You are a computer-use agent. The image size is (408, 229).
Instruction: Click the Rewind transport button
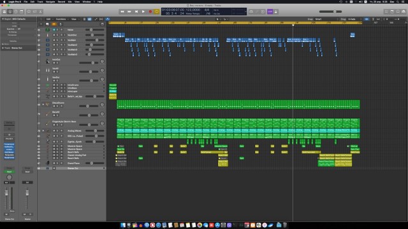(122, 11)
